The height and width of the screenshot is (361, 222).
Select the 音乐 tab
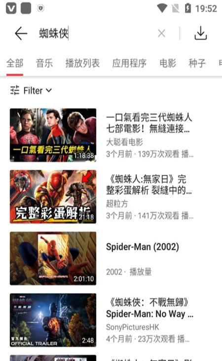44,63
